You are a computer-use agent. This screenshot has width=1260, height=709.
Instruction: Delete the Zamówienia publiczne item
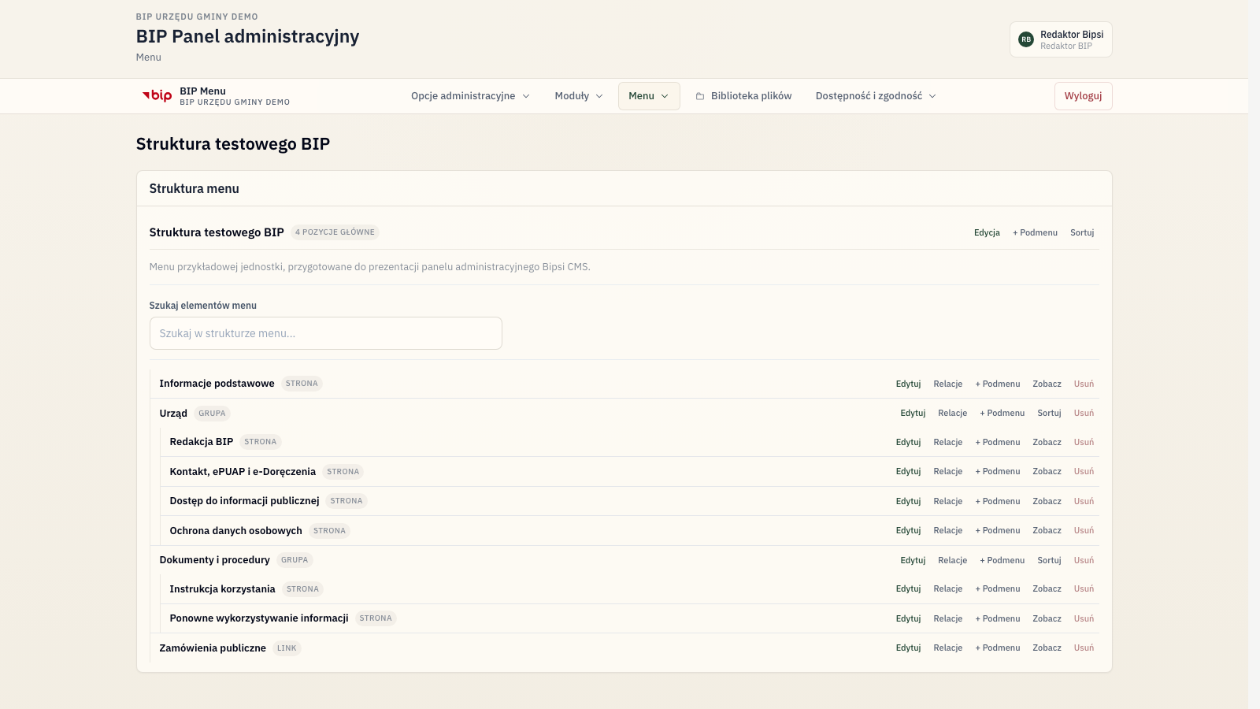[x=1084, y=648]
